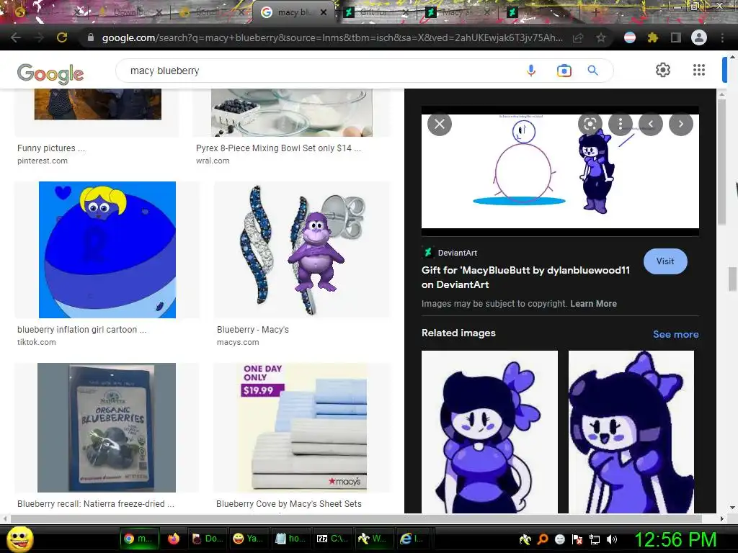The image size is (738, 553).
Task: Reload the page with the refresh icon
Action: [62, 37]
